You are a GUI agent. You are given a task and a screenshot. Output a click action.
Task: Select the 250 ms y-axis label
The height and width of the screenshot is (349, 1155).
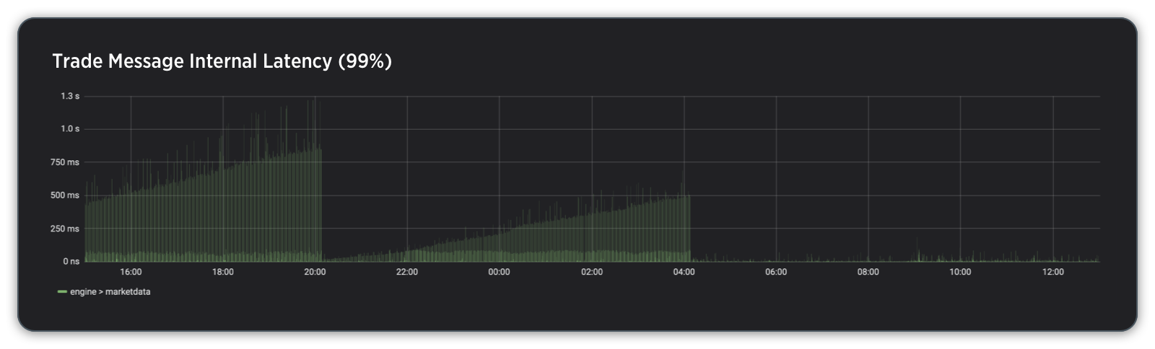pyautogui.click(x=64, y=229)
